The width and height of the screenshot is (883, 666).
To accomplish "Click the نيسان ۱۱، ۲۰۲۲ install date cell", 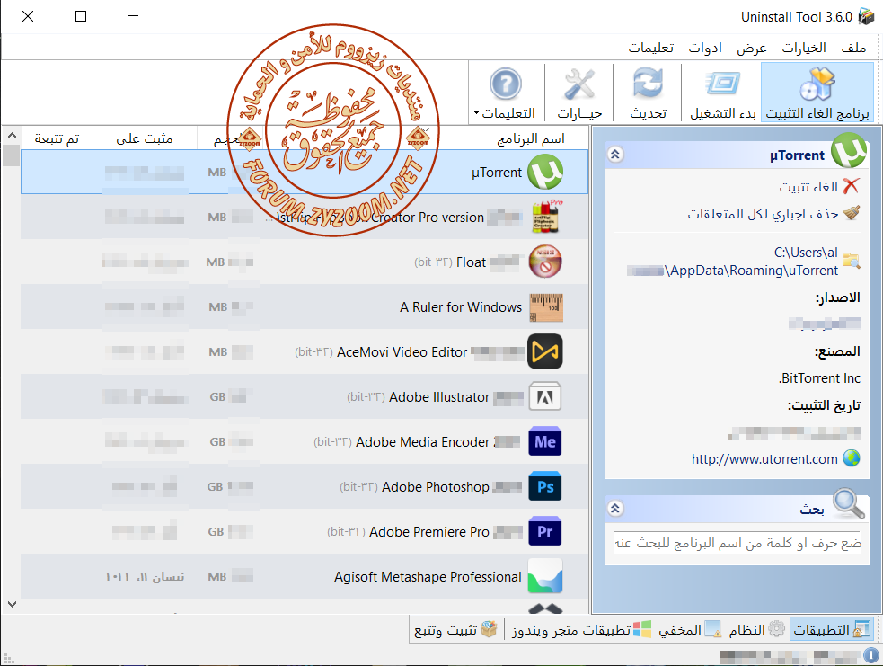I will tap(145, 577).
